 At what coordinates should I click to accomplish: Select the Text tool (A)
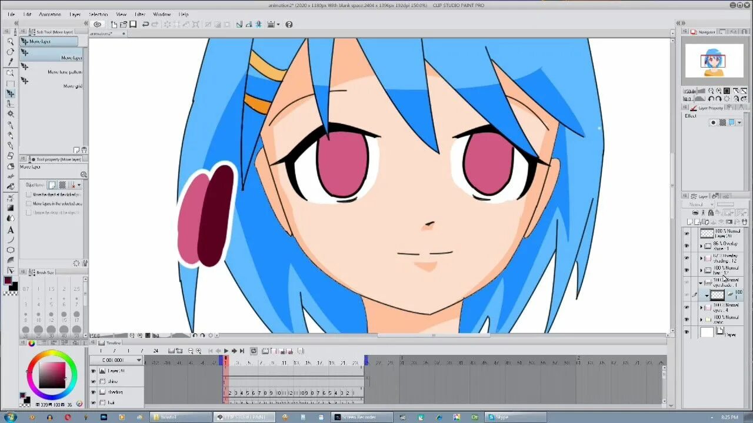[10, 230]
